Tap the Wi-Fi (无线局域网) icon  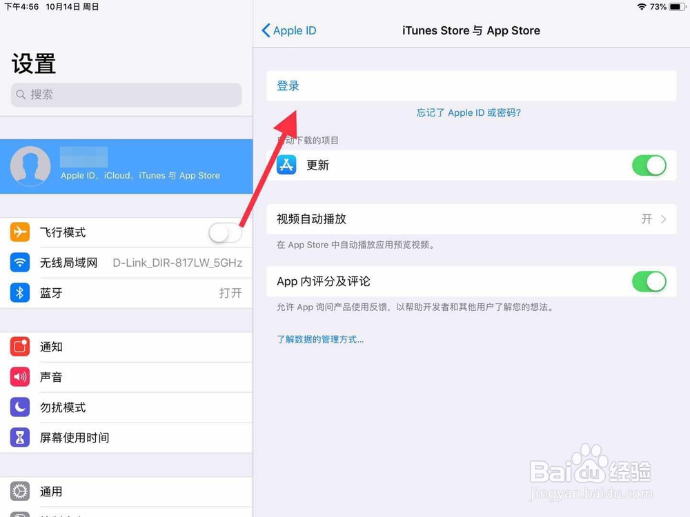click(x=20, y=263)
